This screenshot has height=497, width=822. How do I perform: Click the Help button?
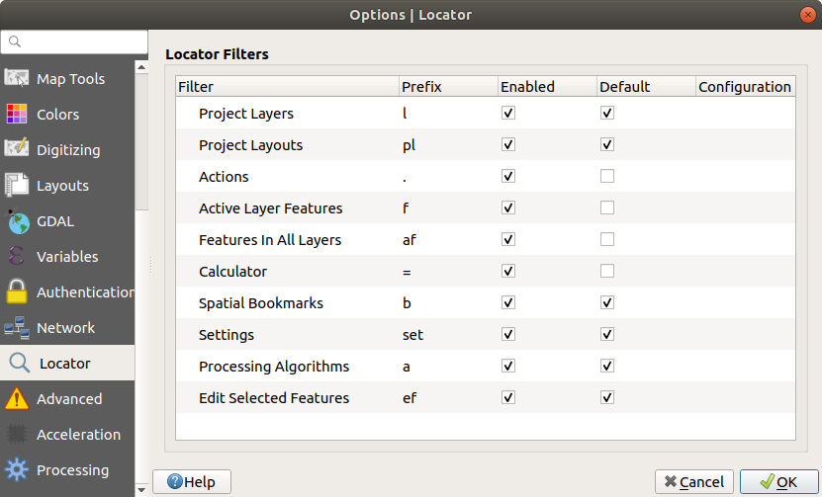click(x=192, y=482)
